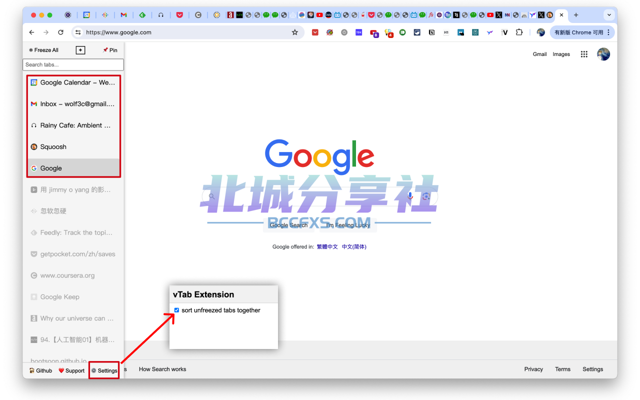Click the Freeze All button

click(43, 50)
